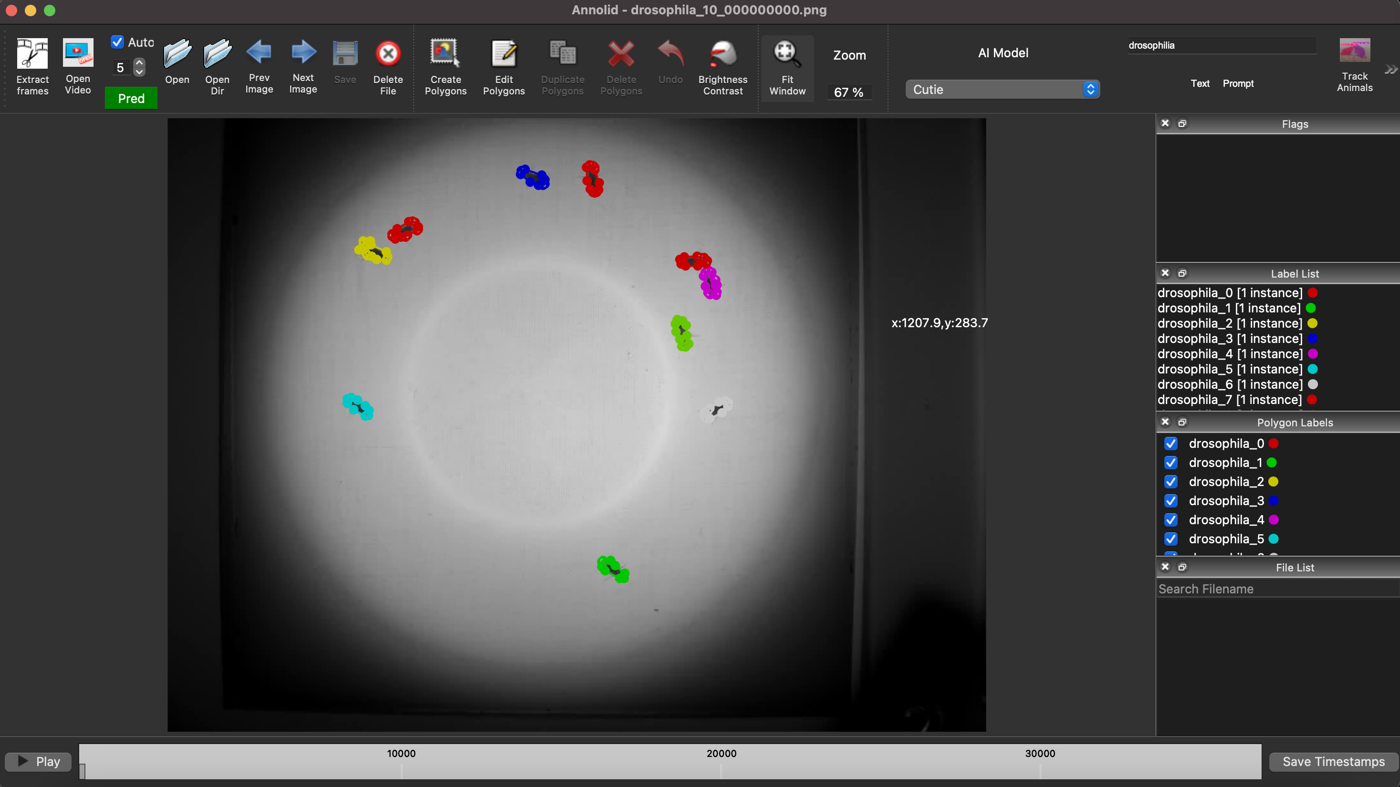This screenshot has width=1400, height=787.
Task: Increase the frame stepper value
Action: click(140, 62)
